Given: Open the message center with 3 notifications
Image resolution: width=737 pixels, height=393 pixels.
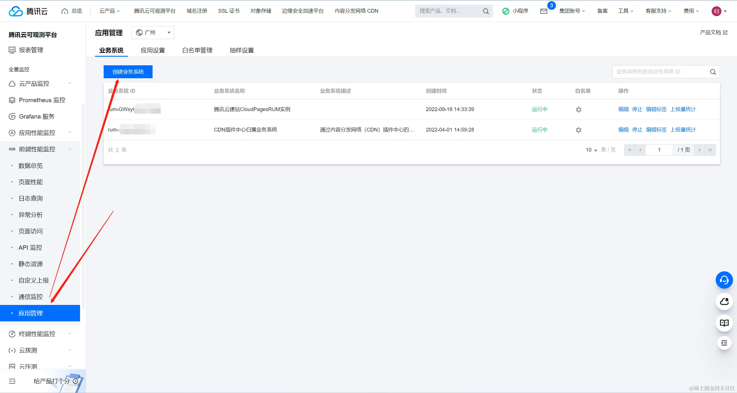Looking at the screenshot, I should [x=544, y=11].
